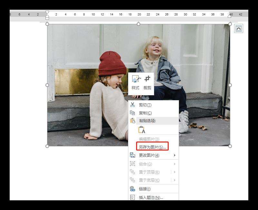This screenshot has height=210, width=258.
Task: Expand the 更改图片 submenu arrow
Action: coord(174,155)
